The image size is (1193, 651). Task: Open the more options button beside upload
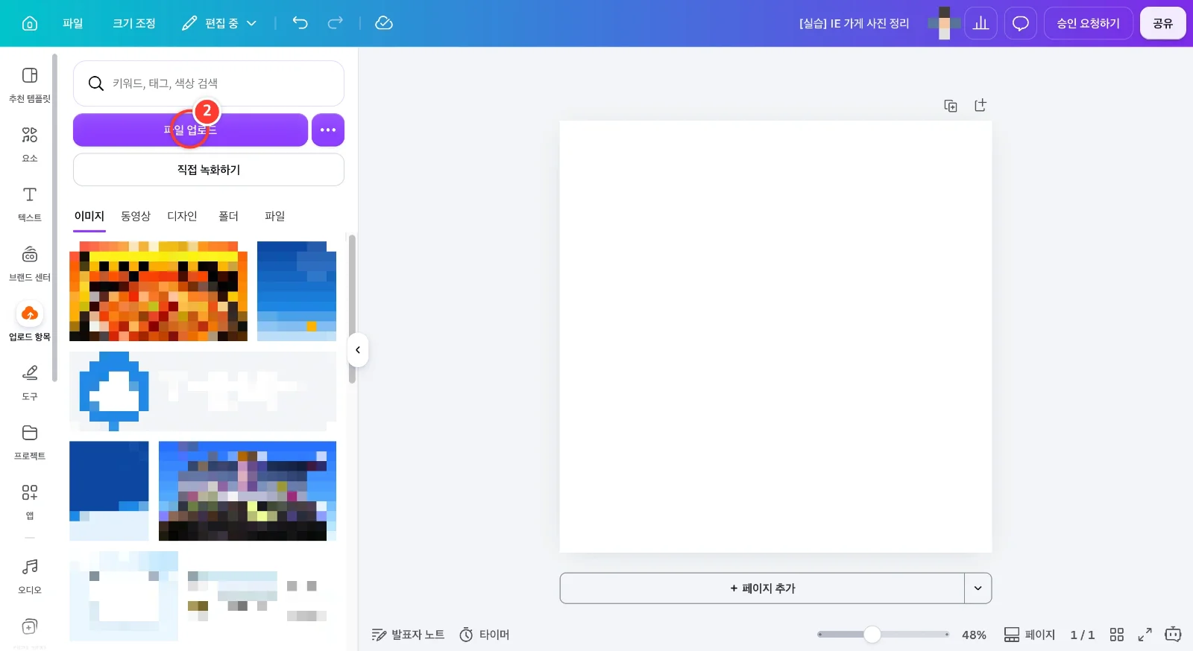pyautogui.click(x=328, y=130)
